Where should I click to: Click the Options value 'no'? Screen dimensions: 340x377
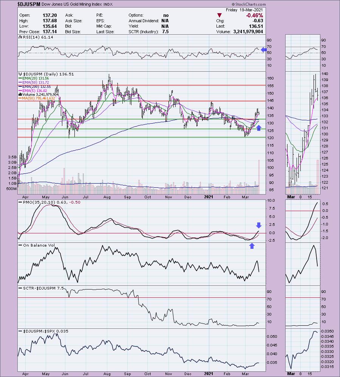pos(166,15)
